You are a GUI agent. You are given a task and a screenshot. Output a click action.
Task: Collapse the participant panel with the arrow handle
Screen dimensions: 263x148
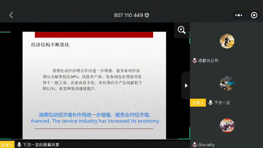(186, 85)
